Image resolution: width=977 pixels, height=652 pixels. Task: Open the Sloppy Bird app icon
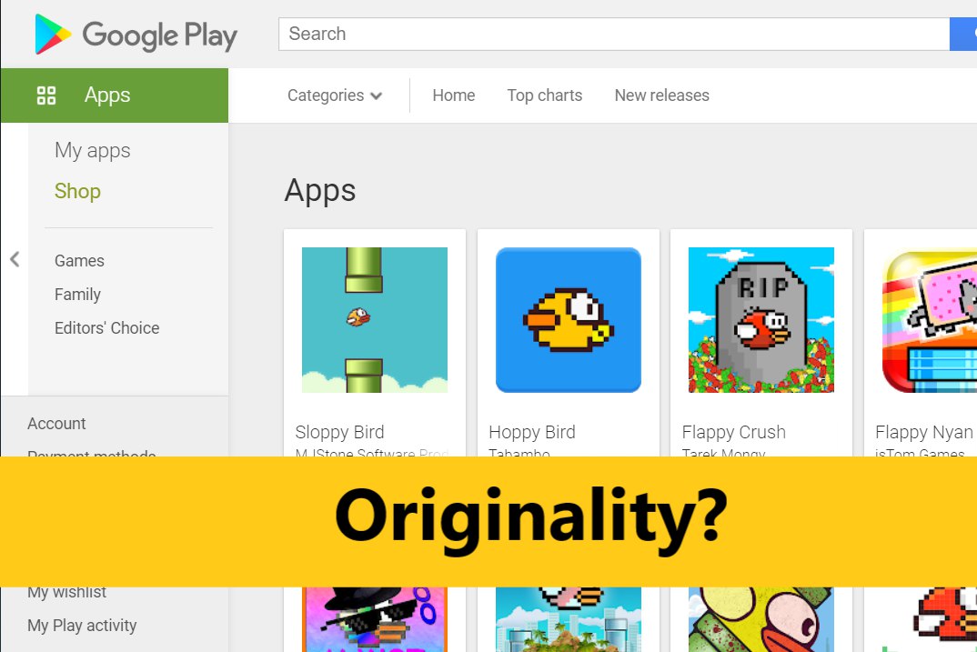(375, 320)
